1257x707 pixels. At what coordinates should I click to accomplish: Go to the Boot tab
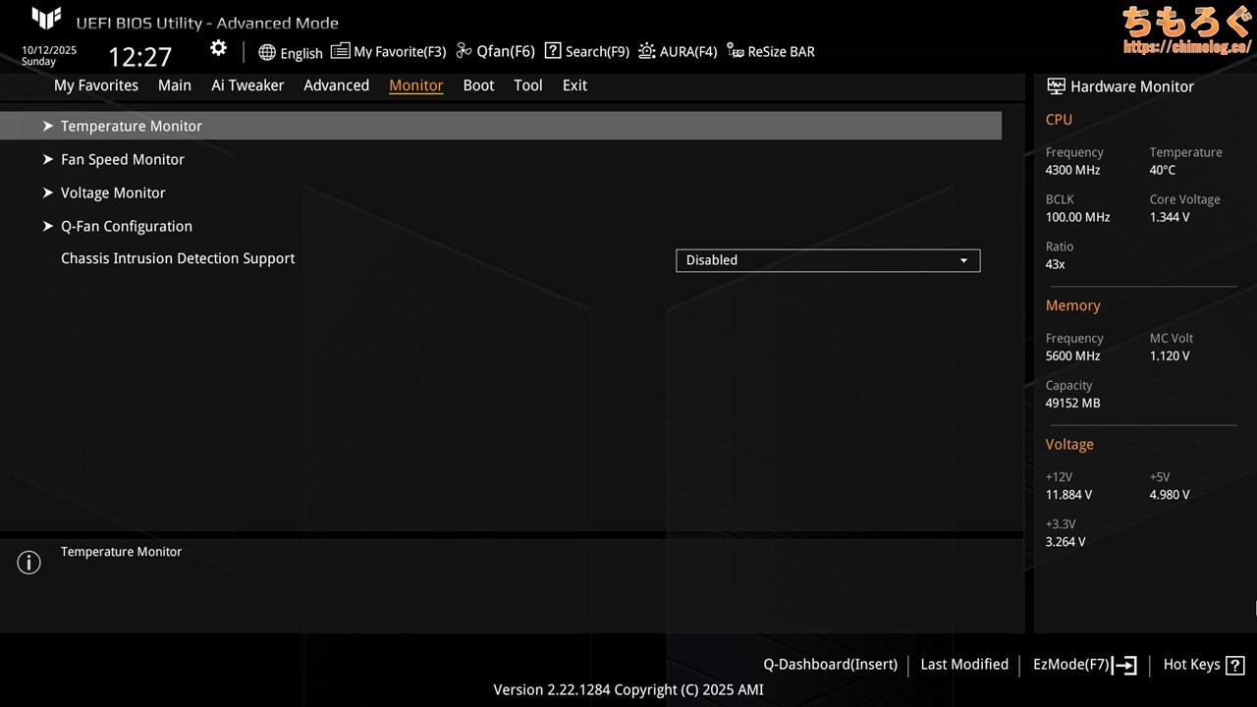(478, 85)
